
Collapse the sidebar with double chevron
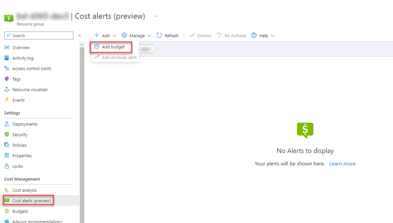80,36
